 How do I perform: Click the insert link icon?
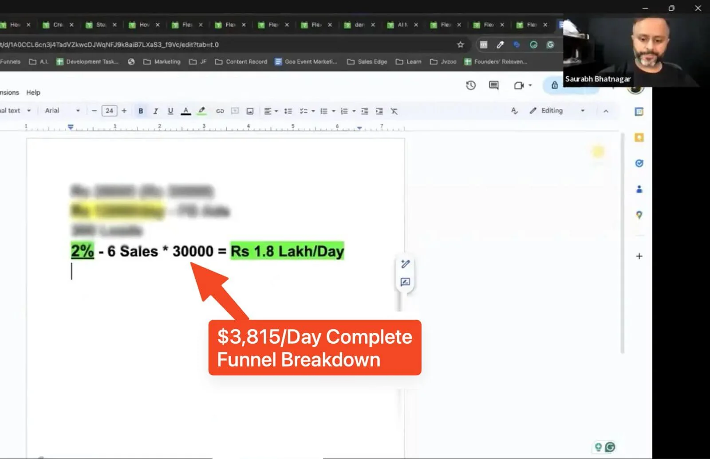click(x=220, y=111)
